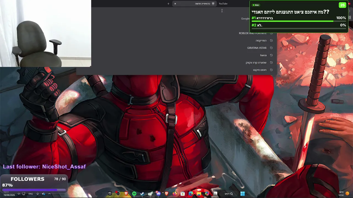Launch Microsoft Edge from the taskbar
Viewport: 353px width, 198px height.
(191, 194)
